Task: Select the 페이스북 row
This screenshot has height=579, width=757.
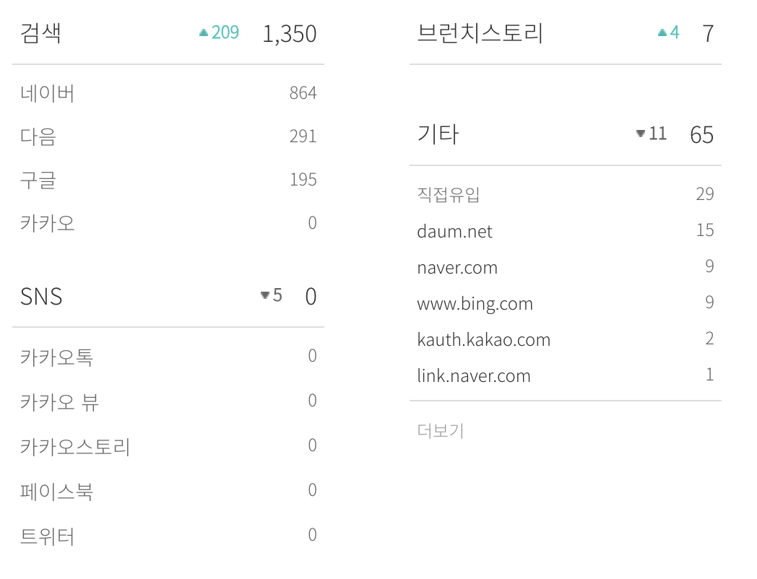Action: [168, 491]
